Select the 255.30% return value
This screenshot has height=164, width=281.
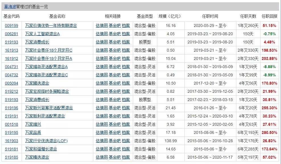click(x=269, y=108)
